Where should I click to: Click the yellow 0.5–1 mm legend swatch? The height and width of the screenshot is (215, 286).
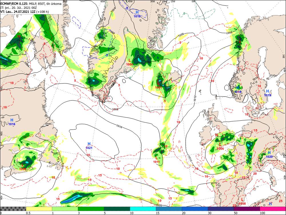pyautogui.click(x=39, y=209)
